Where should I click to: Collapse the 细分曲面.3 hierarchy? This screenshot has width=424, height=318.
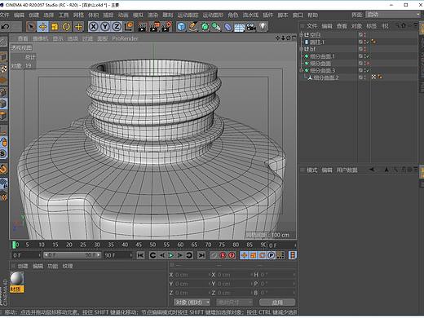301,70
